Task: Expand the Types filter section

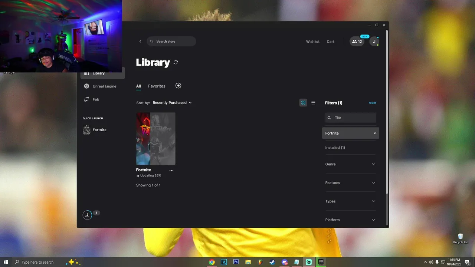Action: coord(350,201)
